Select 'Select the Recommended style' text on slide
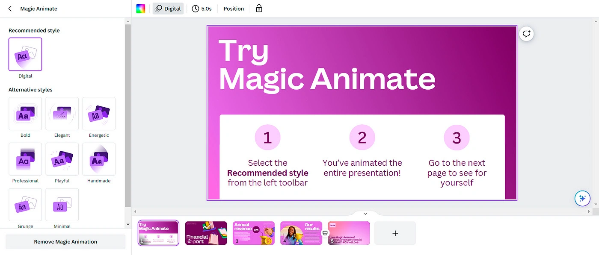This screenshot has width=599, height=255. 267,173
